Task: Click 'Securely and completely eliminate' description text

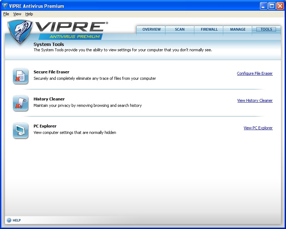Action: click(95, 78)
